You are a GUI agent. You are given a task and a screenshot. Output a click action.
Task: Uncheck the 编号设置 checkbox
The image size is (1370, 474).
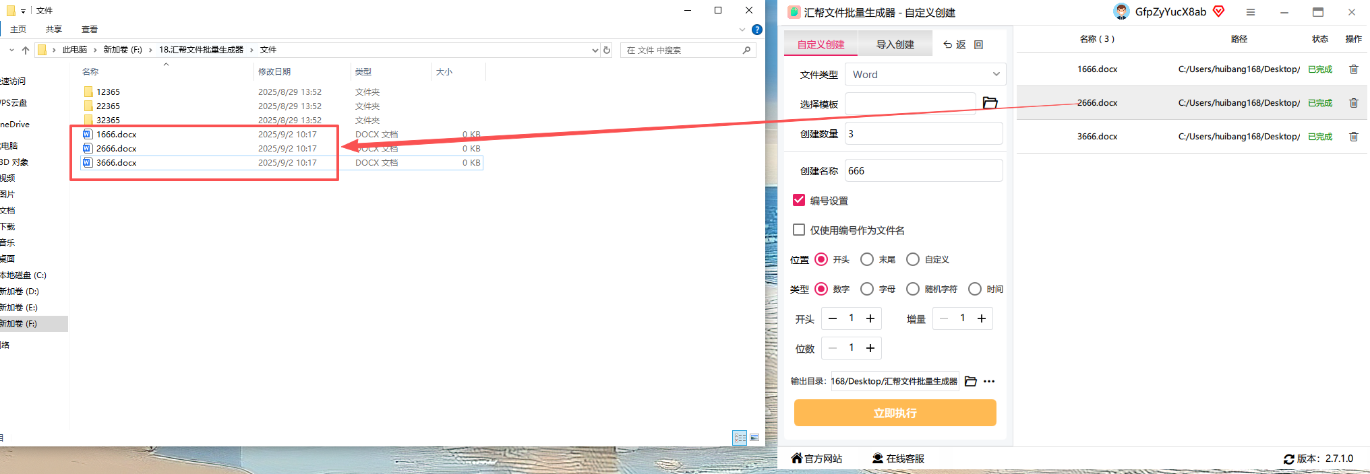(x=799, y=200)
